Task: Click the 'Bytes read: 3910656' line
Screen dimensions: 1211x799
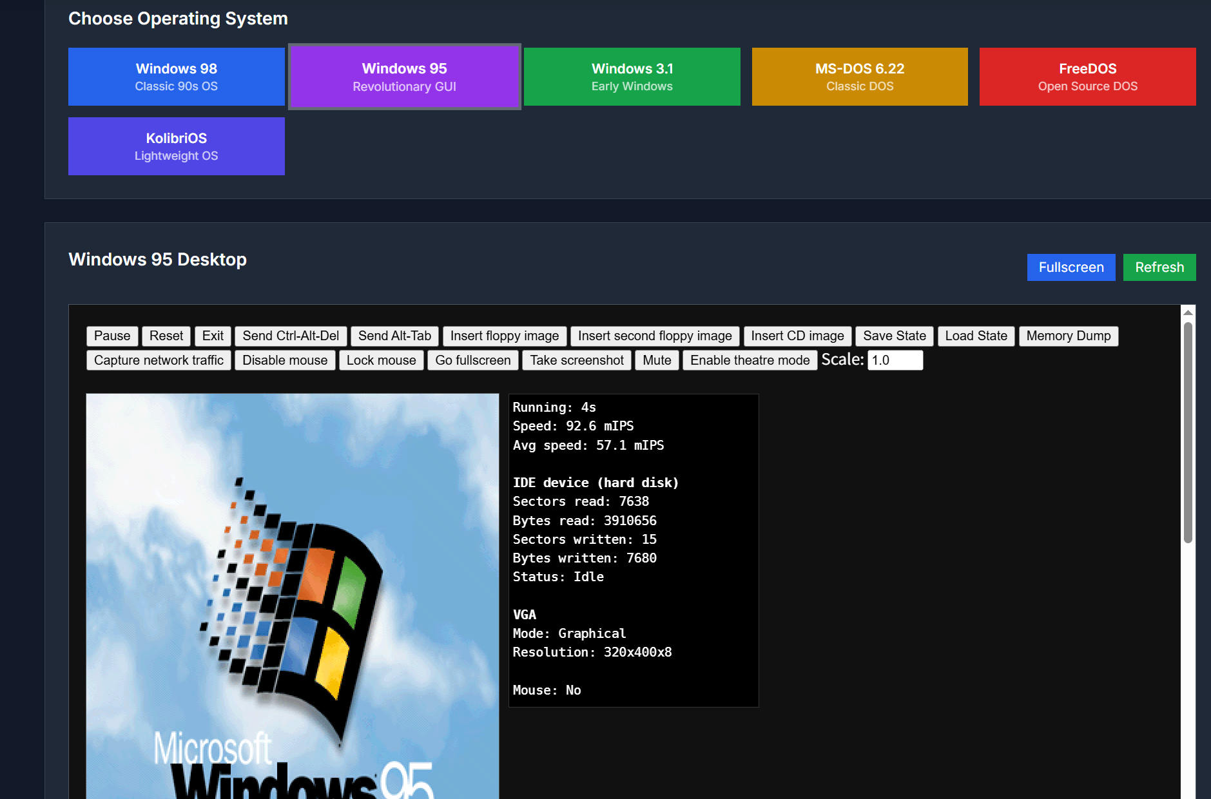Action: point(585,521)
